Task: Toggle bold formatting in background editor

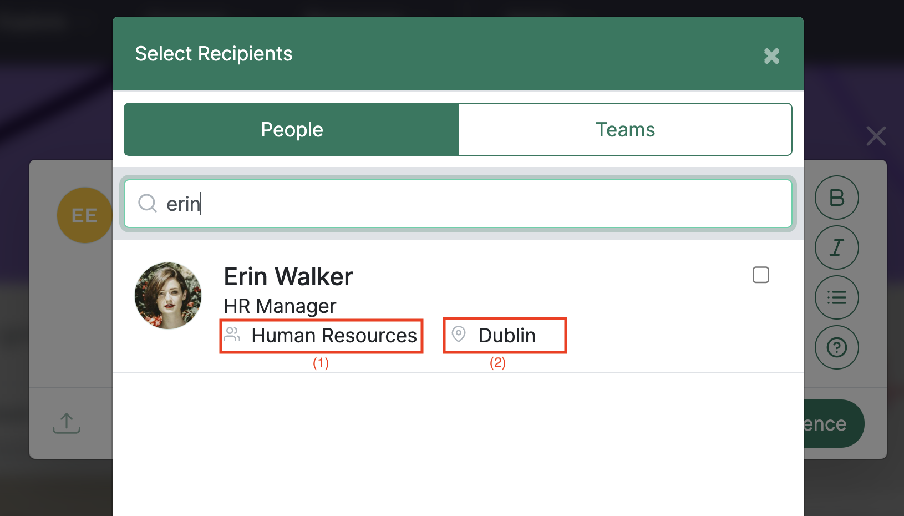Action: coord(837,198)
